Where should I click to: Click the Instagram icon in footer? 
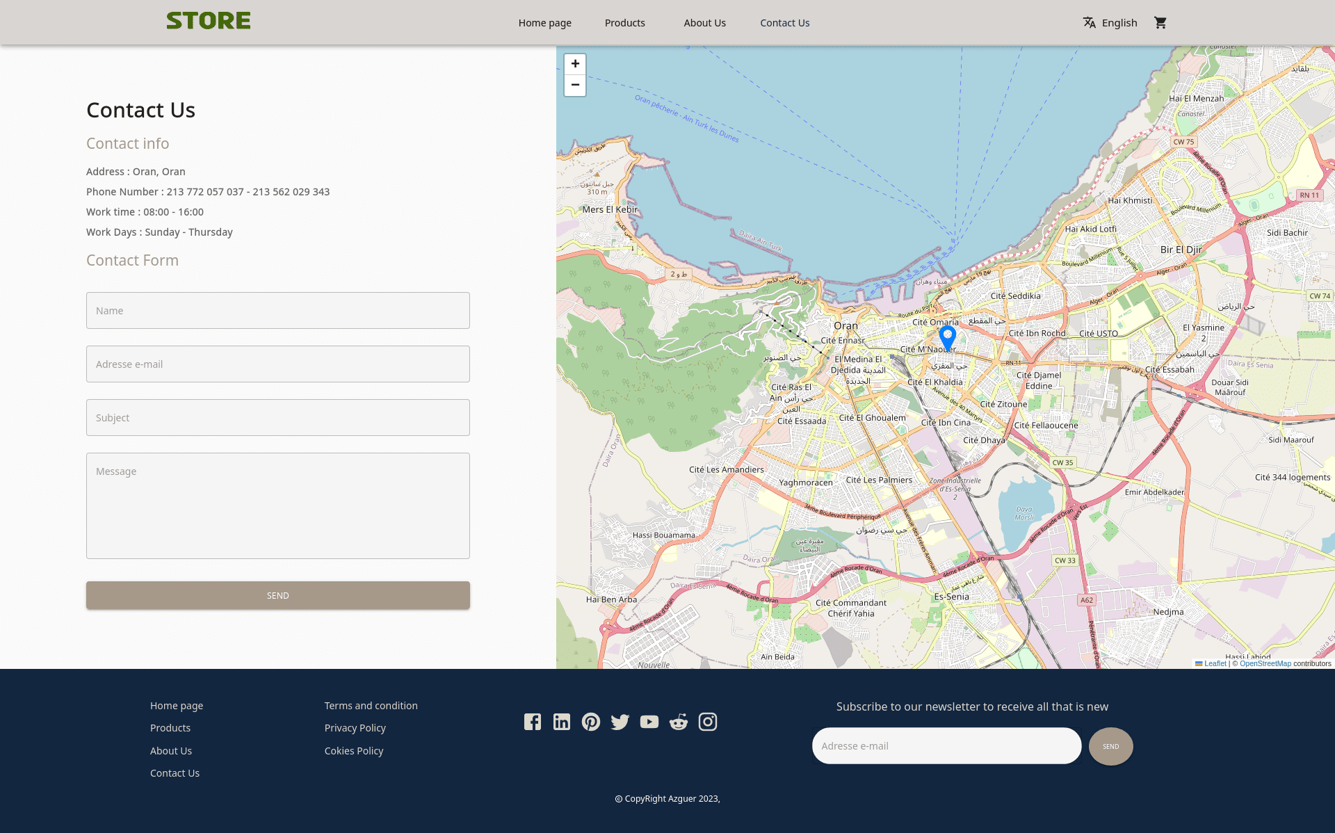click(x=708, y=722)
